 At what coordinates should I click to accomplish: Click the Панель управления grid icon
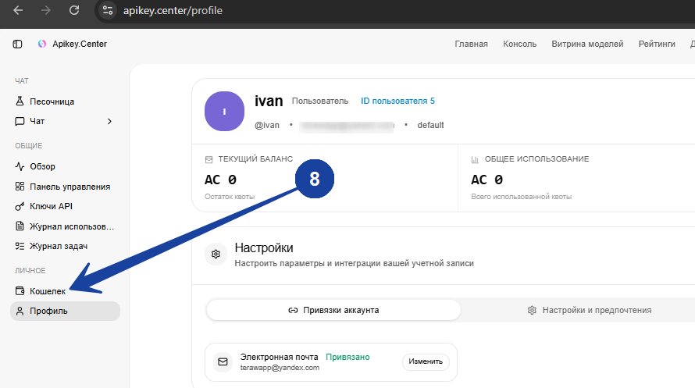click(x=20, y=187)
